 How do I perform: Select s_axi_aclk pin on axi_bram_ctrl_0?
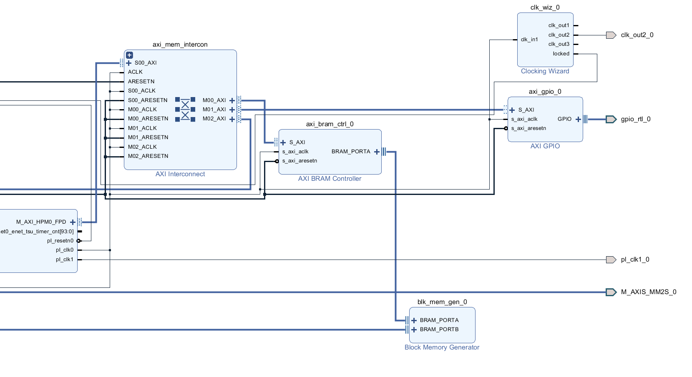tap(295, 152)
